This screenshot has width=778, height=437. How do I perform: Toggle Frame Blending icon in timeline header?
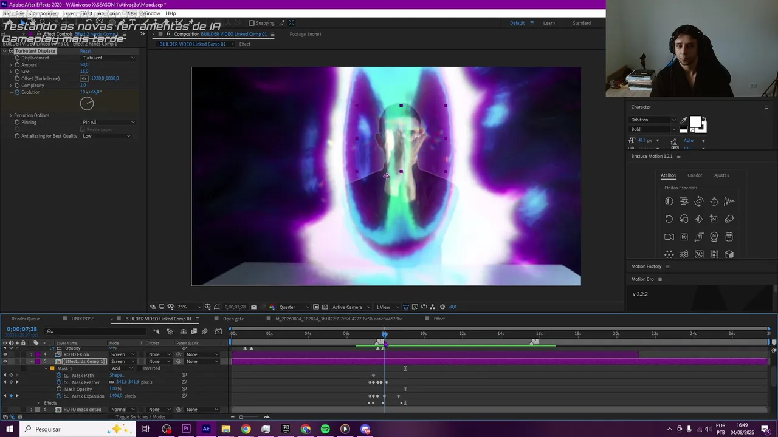tap(194, 331)
